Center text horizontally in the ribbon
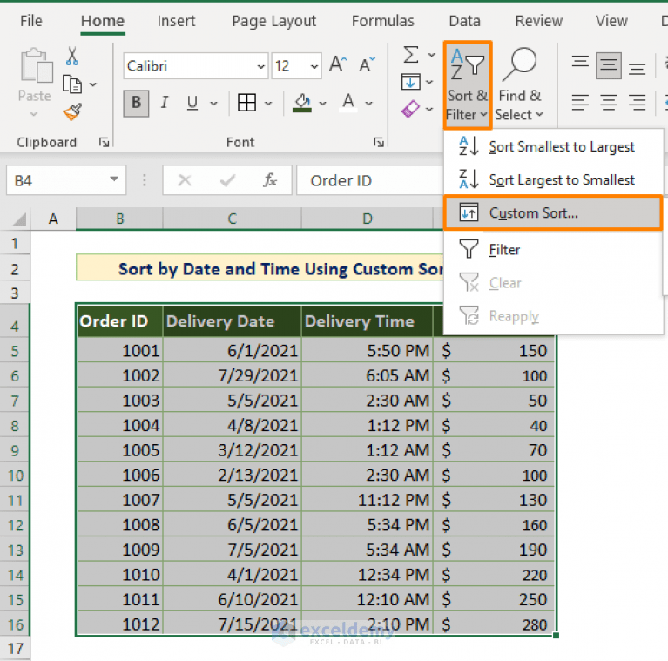The height and width of the screenshot is (661, 668). pyautogui.click(x=609, y=102)
